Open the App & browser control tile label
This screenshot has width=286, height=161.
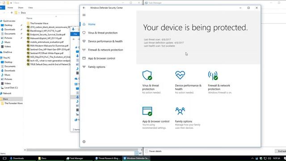pyautogui.click(x=156, y=121)
